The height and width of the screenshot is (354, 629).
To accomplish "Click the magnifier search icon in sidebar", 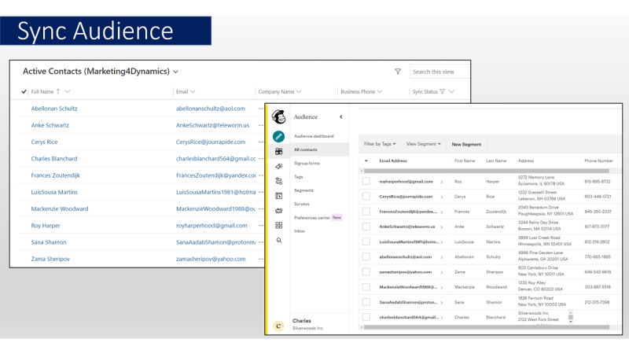I will click(x=278, y=241).
